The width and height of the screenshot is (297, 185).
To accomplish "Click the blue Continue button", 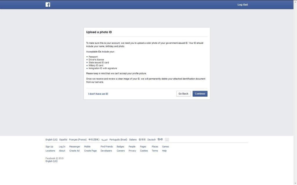I will [200, 94].
